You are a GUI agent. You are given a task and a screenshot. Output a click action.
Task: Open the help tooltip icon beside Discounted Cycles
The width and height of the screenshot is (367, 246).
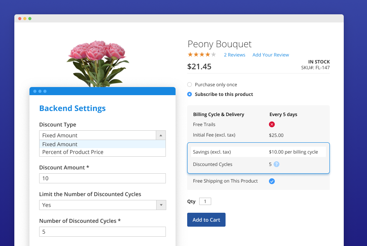[x=277, y=164]
